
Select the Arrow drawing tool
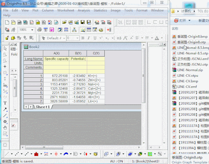(5, 109)
